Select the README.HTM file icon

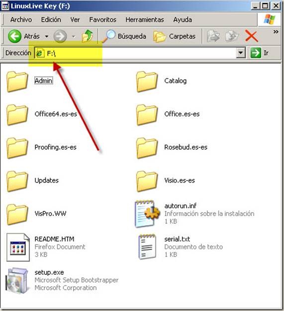18,247
